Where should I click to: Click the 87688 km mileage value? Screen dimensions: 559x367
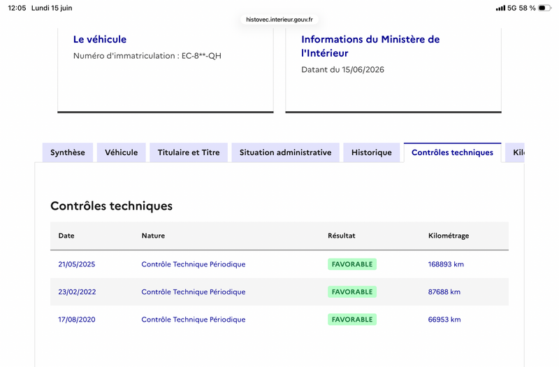(x=444, y=292)
